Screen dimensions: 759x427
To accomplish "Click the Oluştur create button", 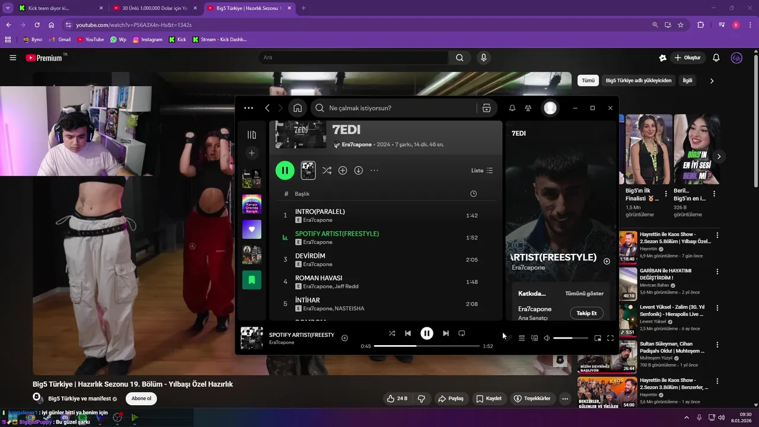I will [x=688, y=58].
